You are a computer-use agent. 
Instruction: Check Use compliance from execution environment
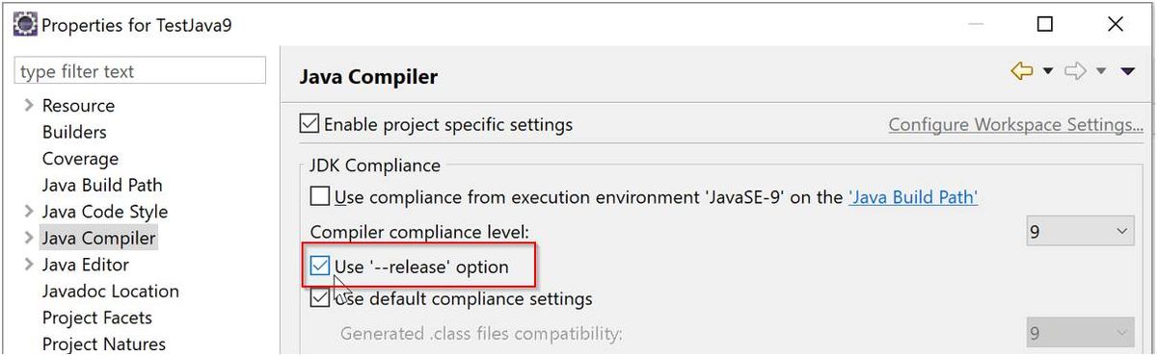tap(320, 197)
